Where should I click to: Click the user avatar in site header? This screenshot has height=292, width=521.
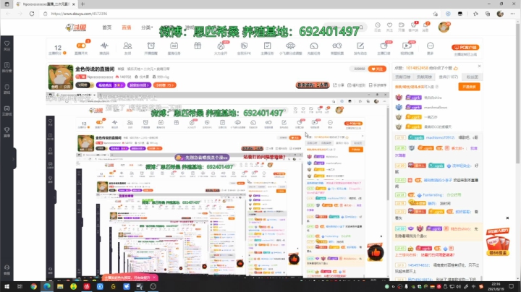coord(444,27)
